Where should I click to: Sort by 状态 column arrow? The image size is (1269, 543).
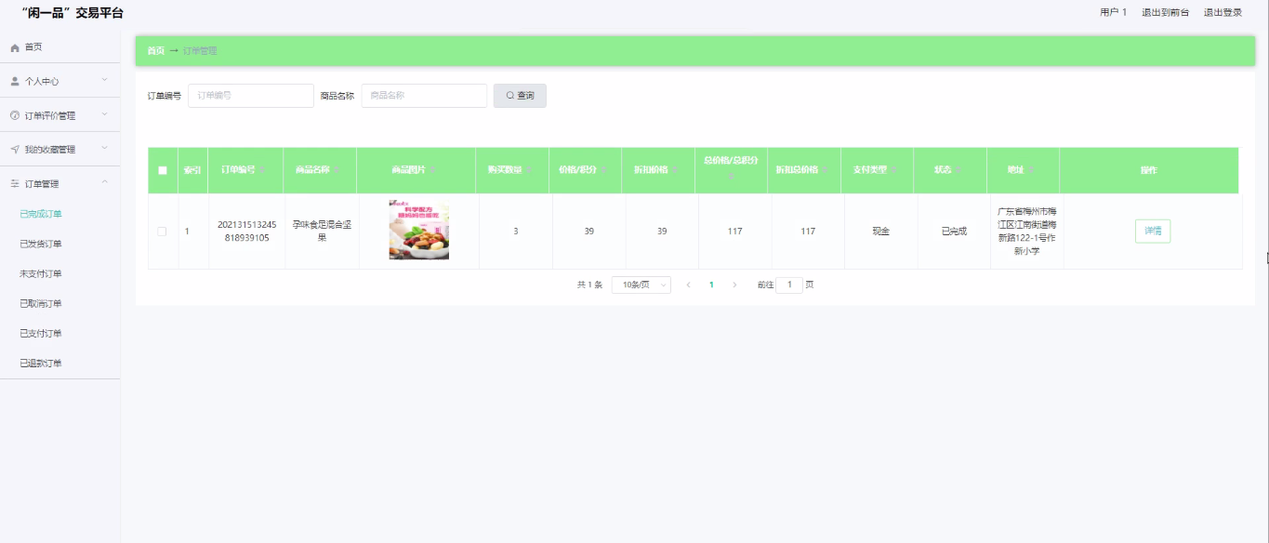pos(959,171)
